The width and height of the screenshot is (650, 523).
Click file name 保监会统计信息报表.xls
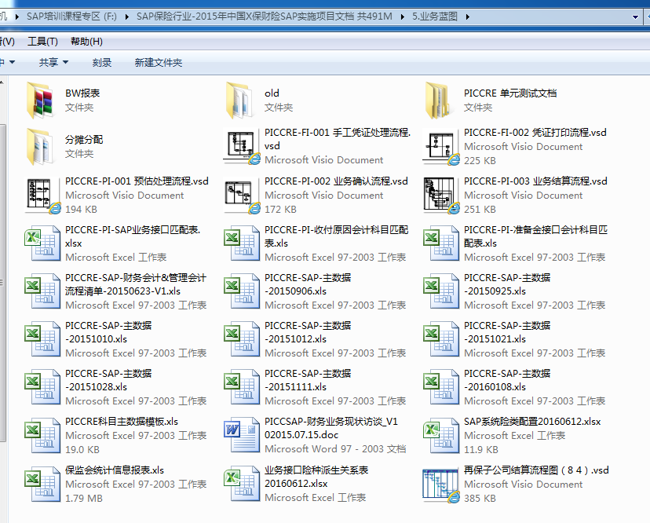tap(115, 470)
